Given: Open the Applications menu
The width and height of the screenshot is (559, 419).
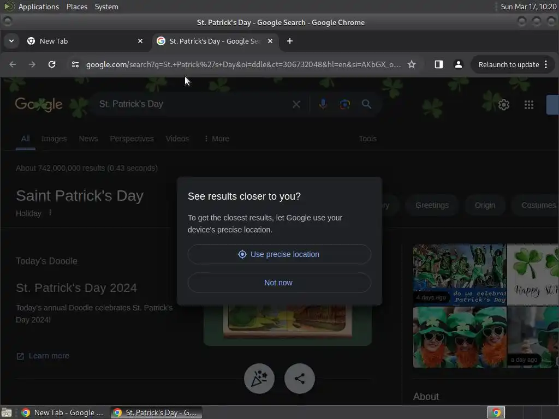Looking at the screenshot, I should (39, 7).
